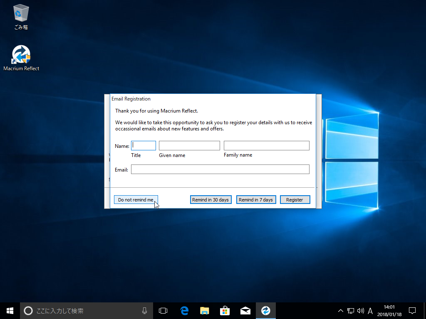Click into the Family name field

267,146
